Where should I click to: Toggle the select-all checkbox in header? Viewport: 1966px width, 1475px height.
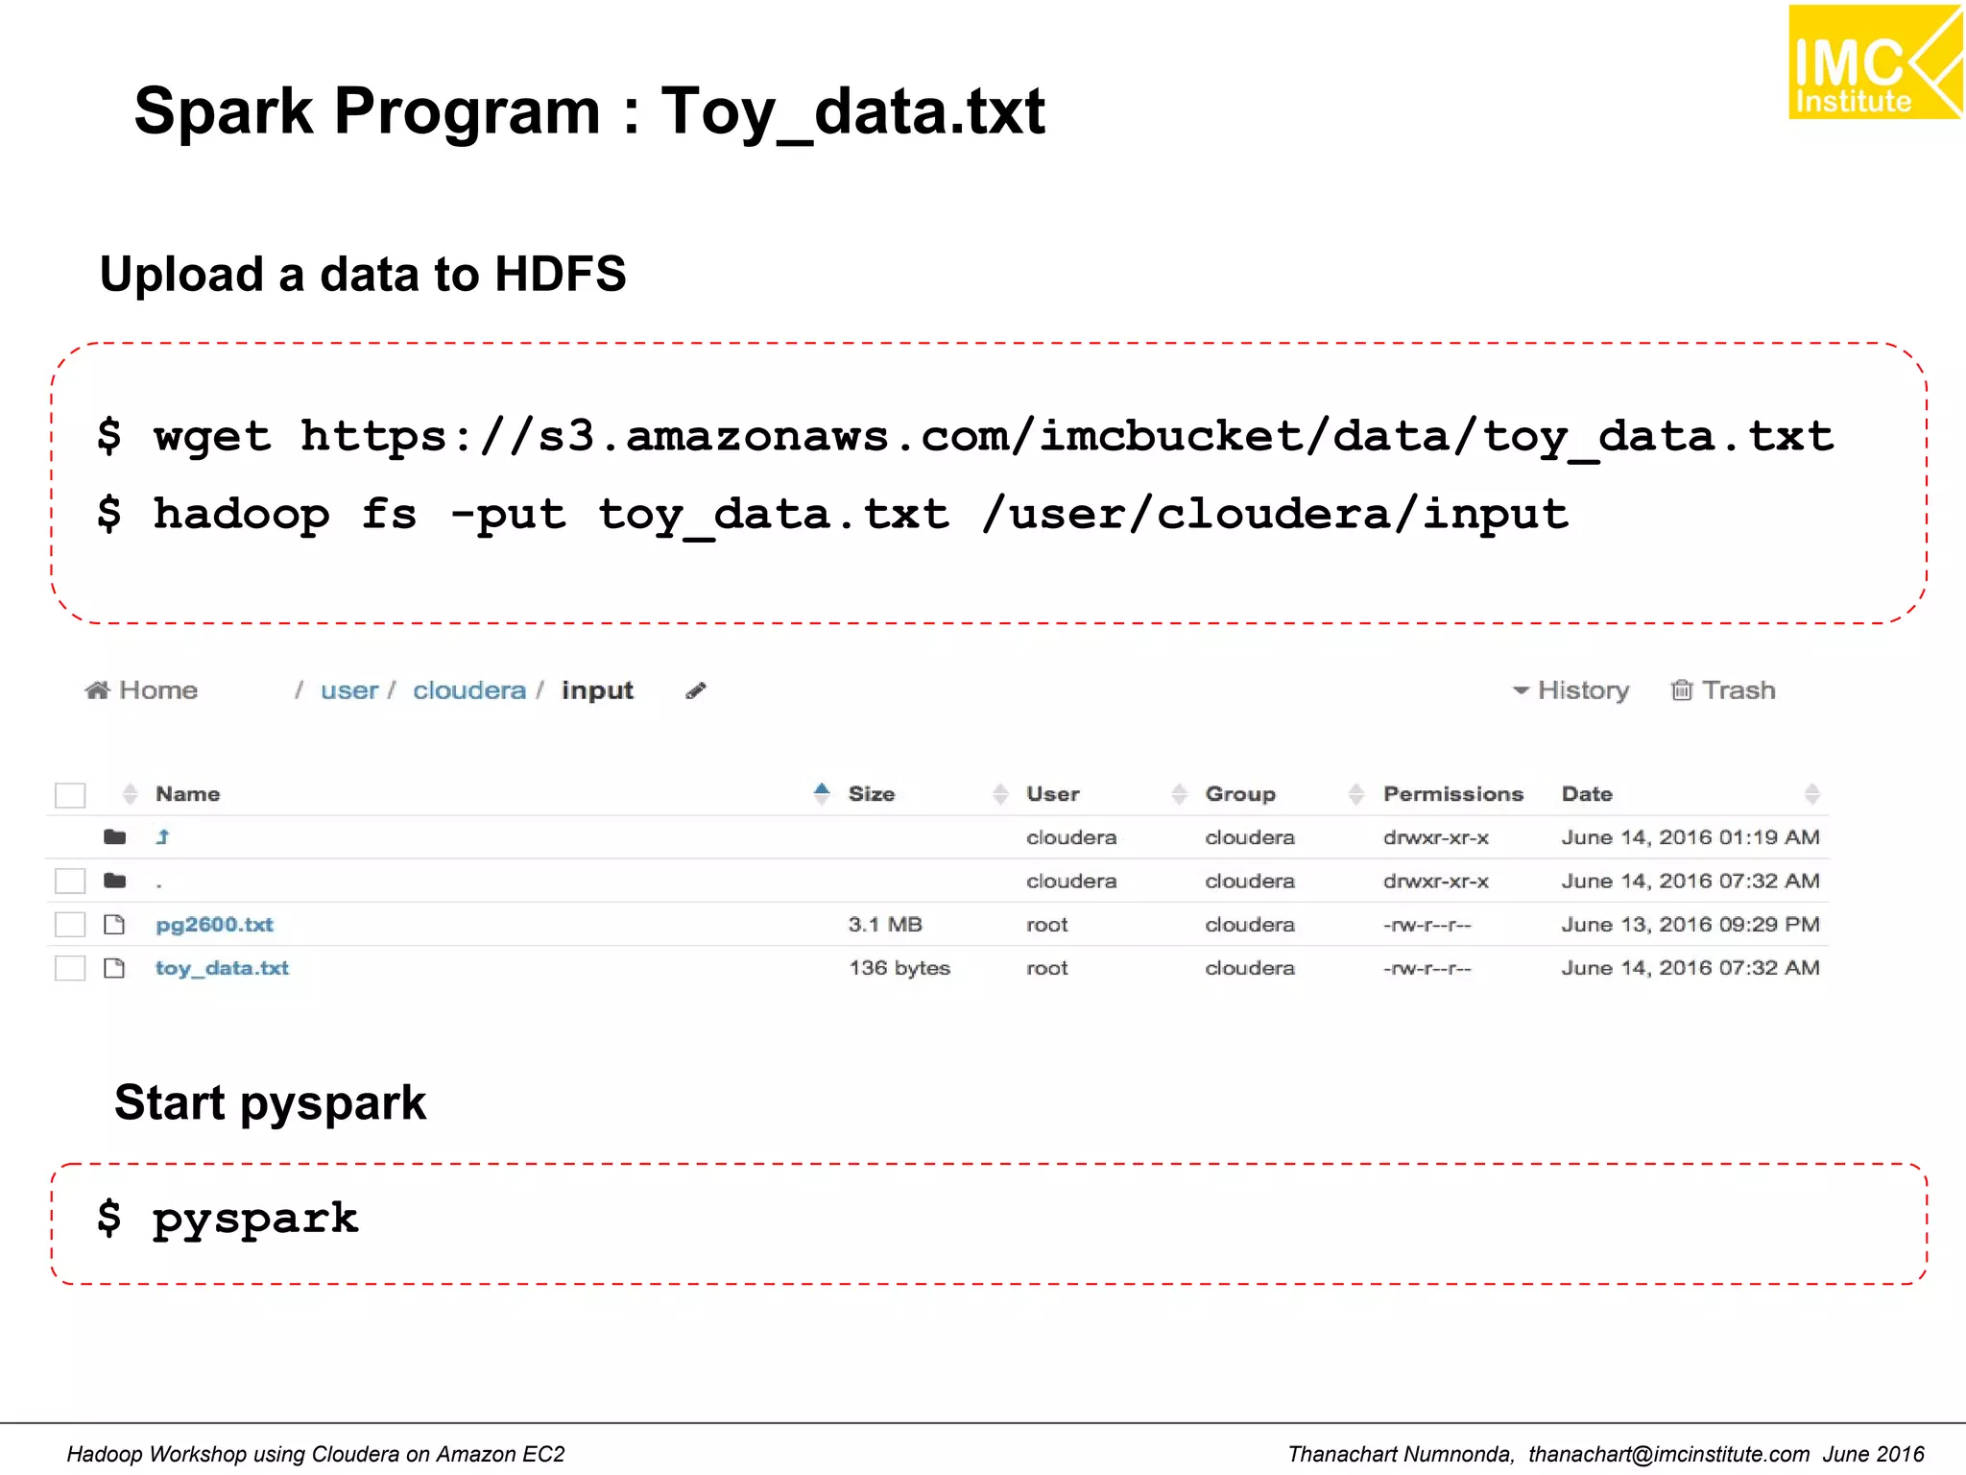[70, 795]
